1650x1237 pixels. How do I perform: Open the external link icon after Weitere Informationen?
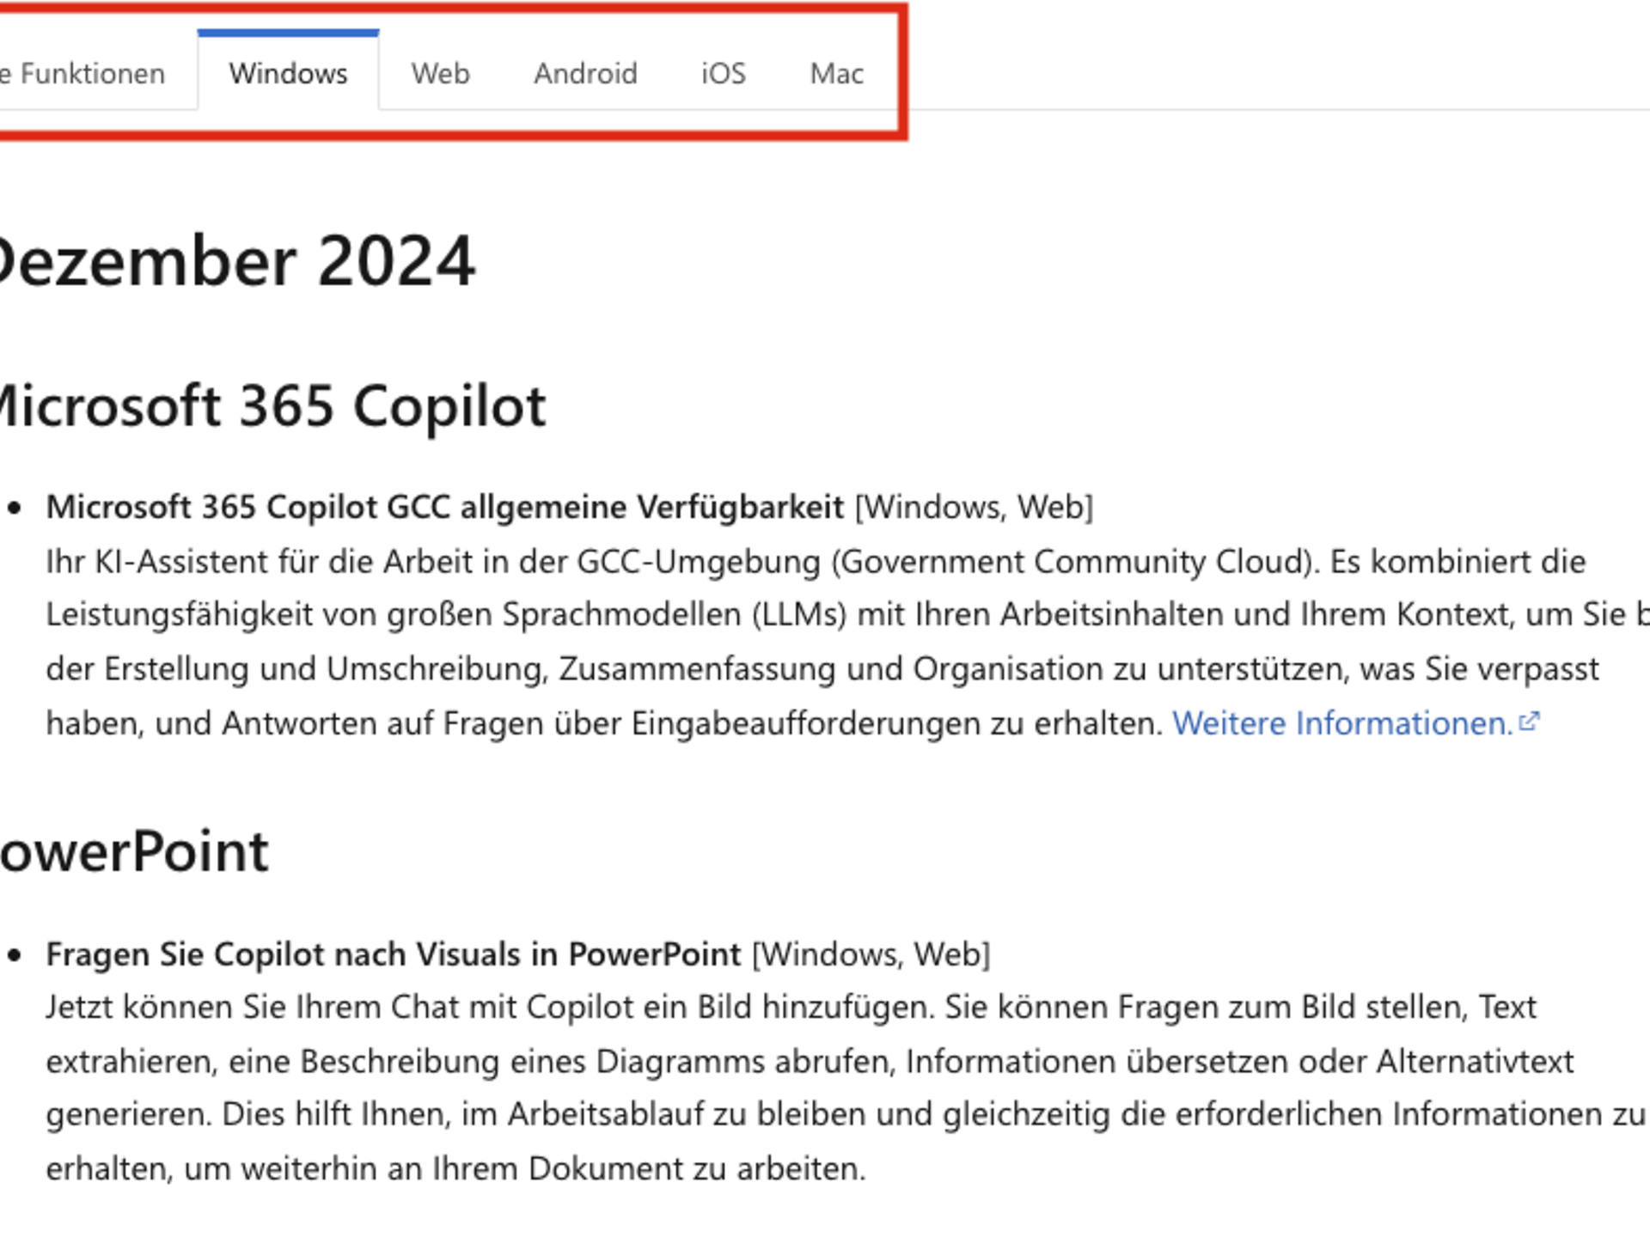(1529, 722)
